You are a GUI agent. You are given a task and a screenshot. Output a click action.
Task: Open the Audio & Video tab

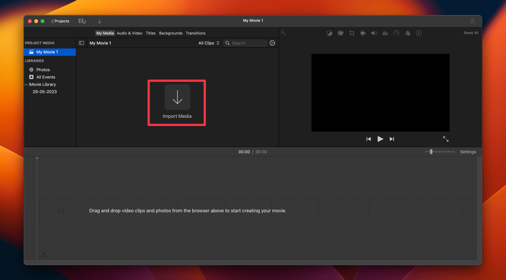pos(129,33)
